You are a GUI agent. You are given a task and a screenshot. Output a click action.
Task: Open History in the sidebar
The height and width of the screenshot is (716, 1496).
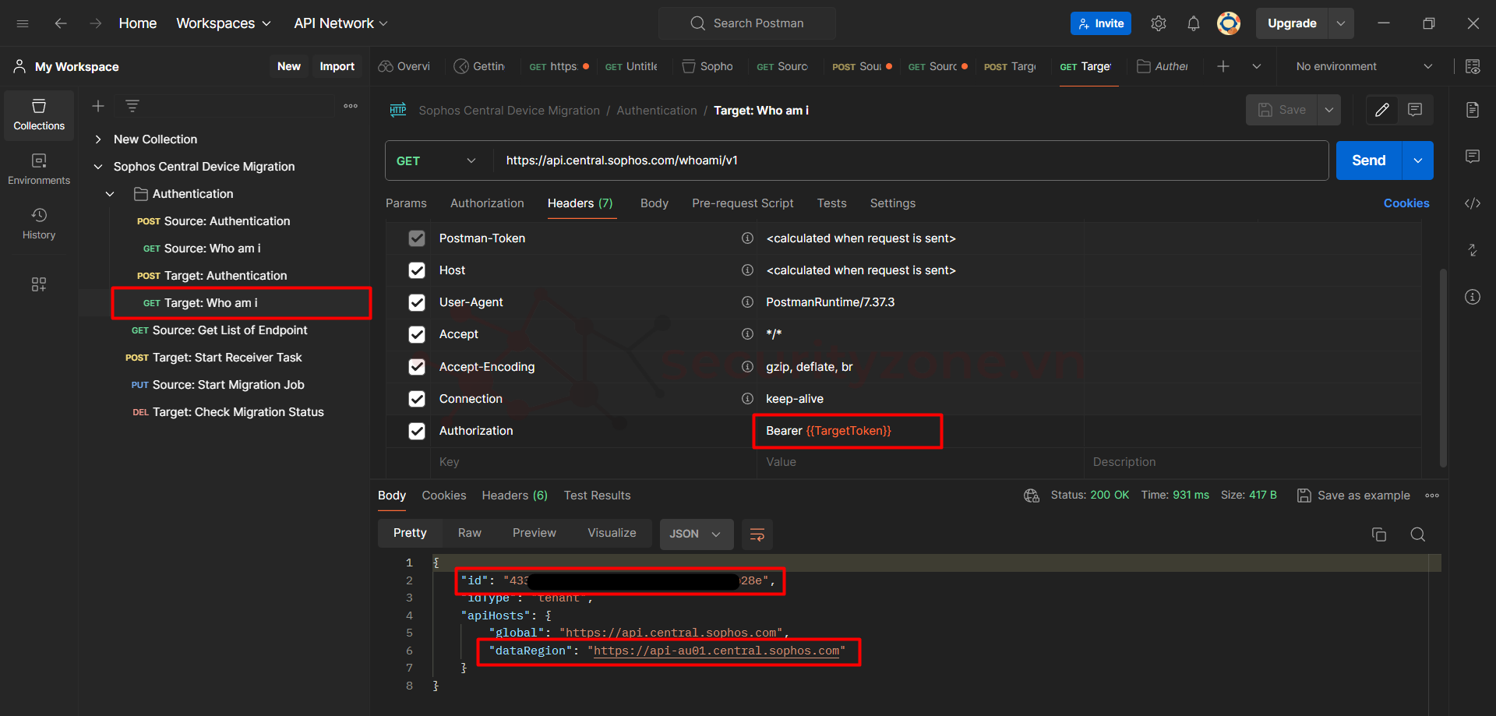[39, 224]
